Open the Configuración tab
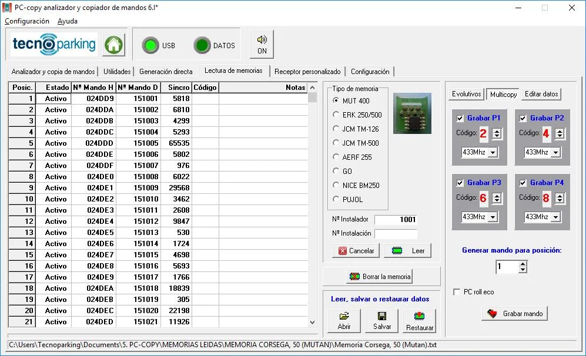This screenshot has width=586, height=356. (370, 71)
